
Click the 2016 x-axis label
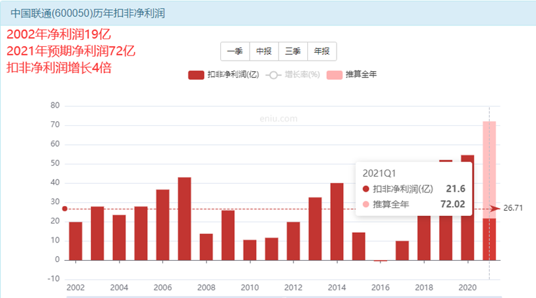(380, 288)
